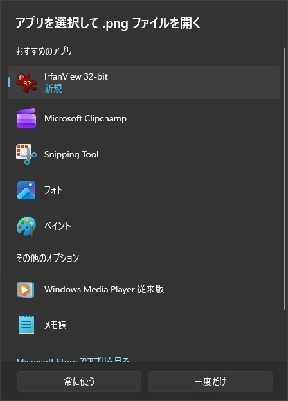Pick the フォト label
Viewport: 288px width, 401px height.
tap(53, 190)
